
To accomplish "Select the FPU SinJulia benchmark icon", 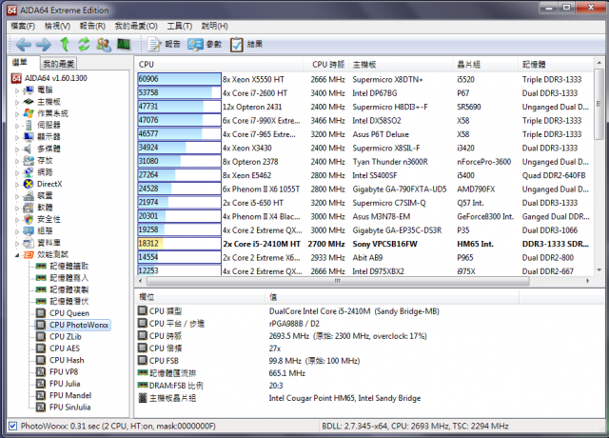I will [40, 407].
